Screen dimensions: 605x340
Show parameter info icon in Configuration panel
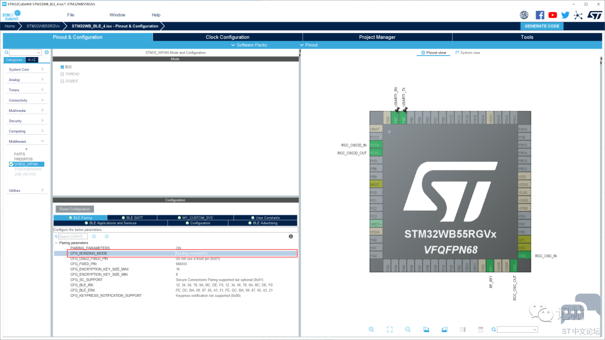point(291,237)
